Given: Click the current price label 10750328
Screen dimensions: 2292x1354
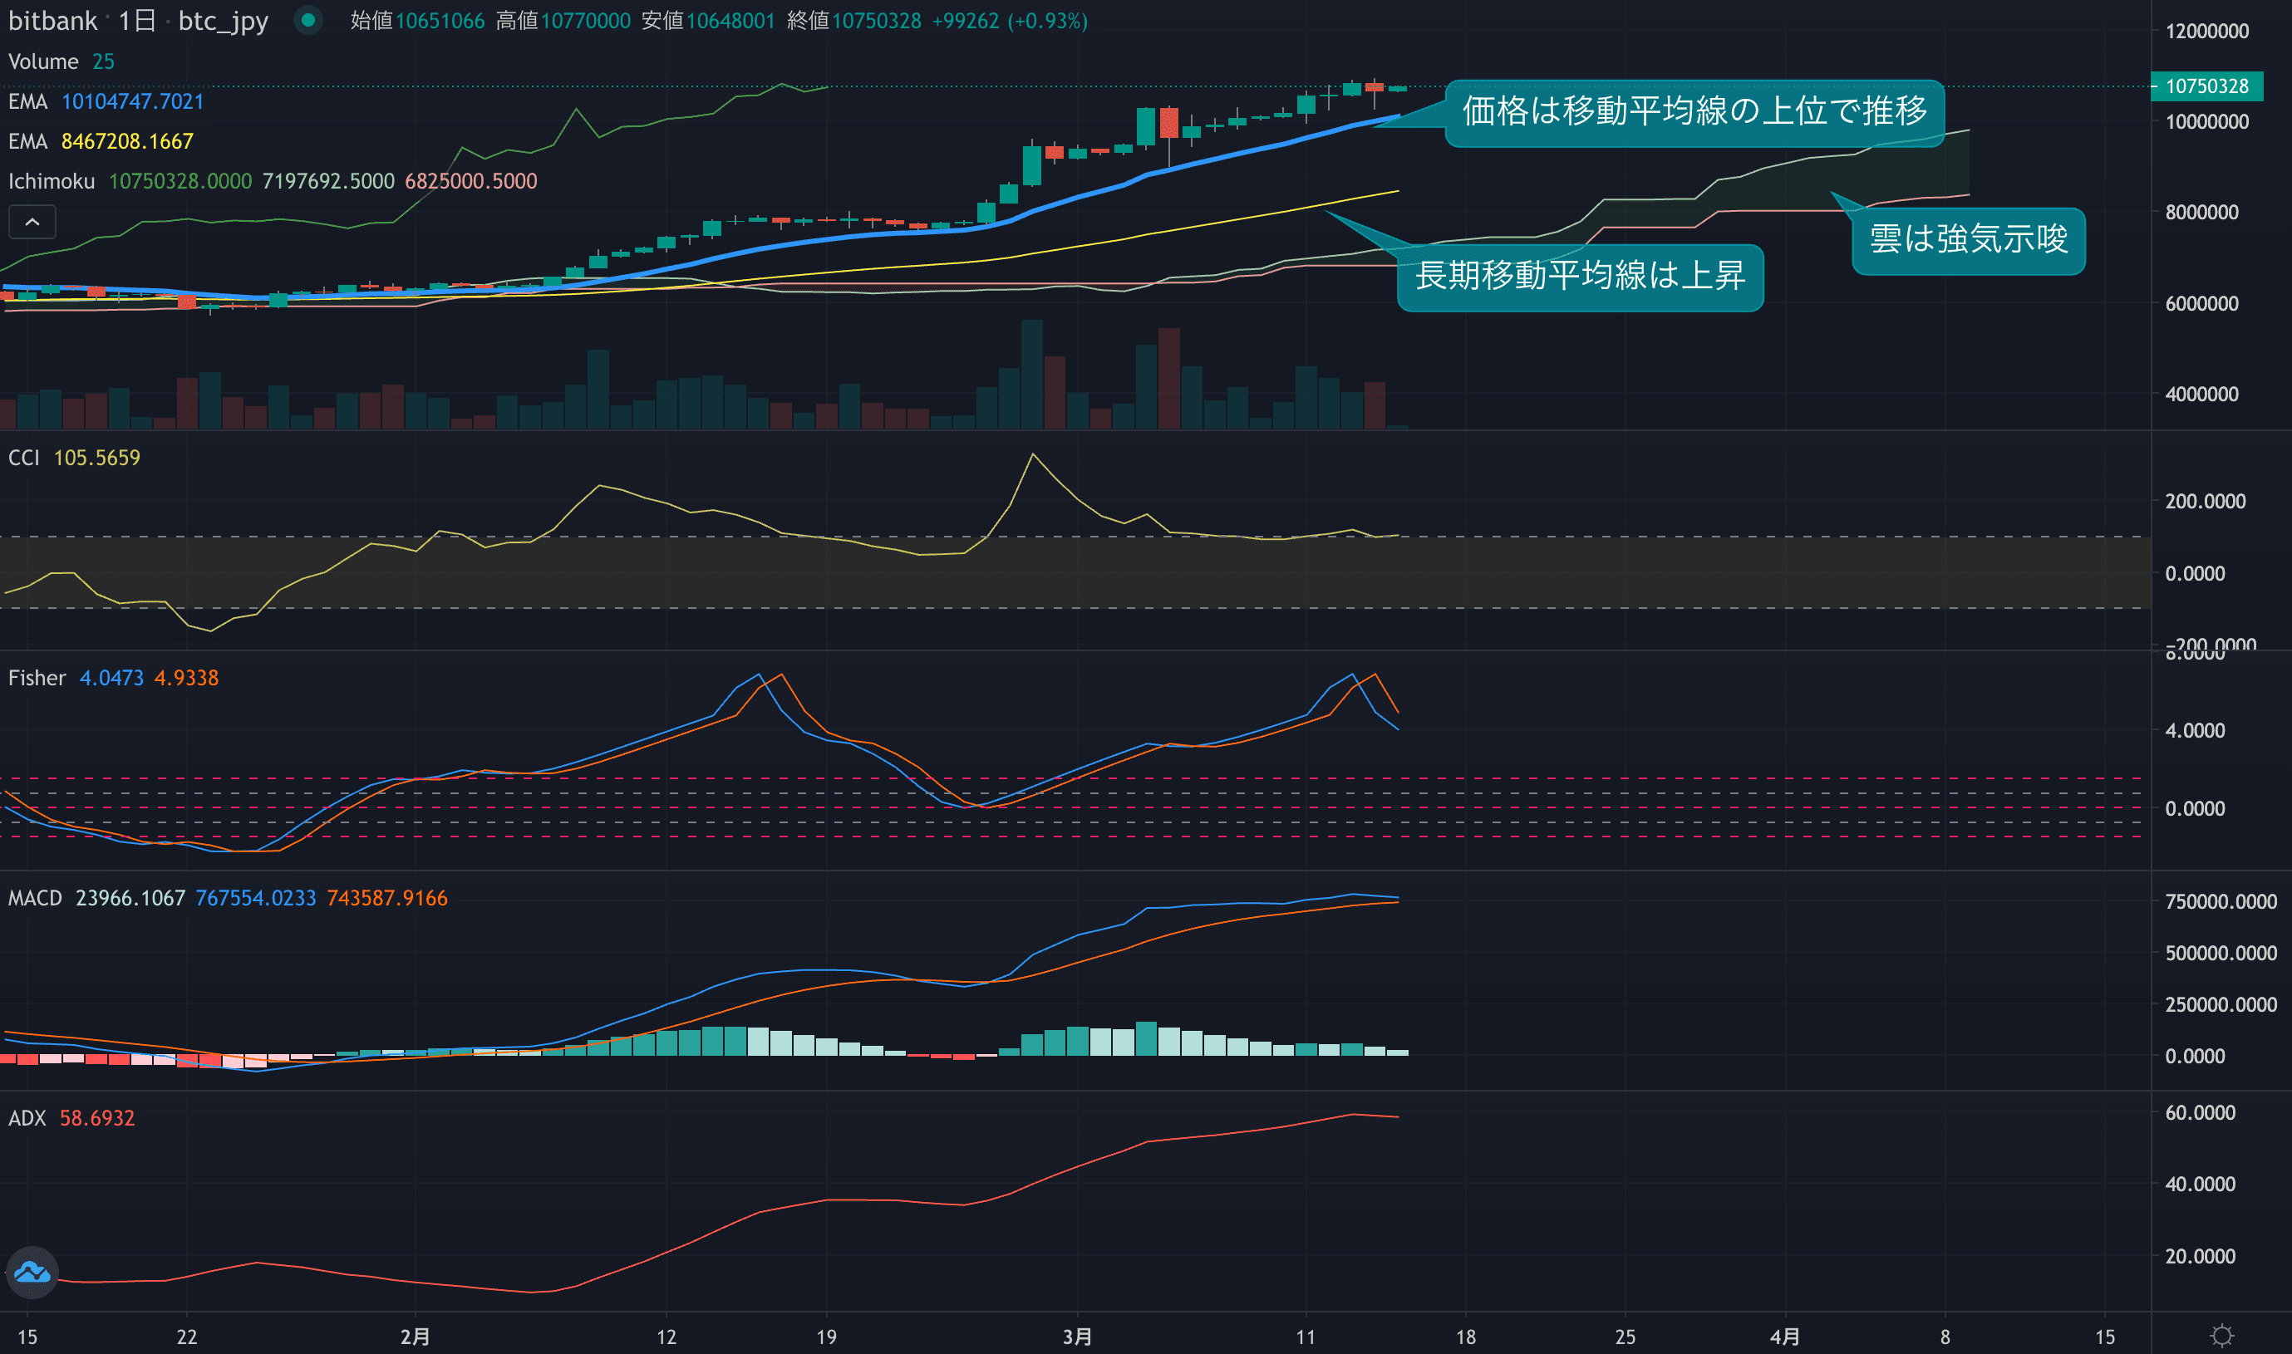Looking at the screenshot, I should point(2206,86).
